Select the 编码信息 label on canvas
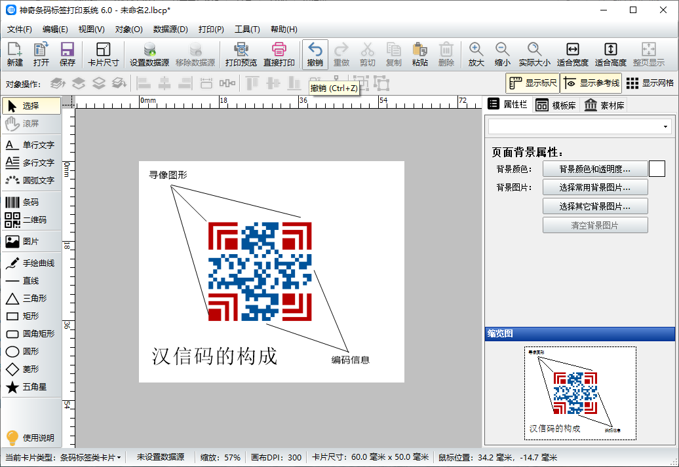This screenshot has height=467, width=679. (351, 360)
